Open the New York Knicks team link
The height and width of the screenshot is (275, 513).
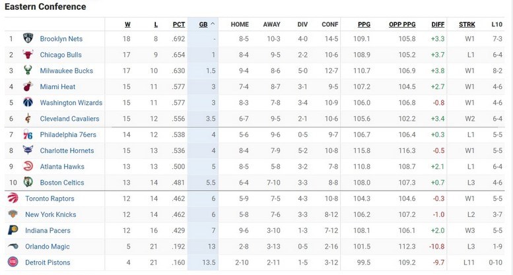(51, 214)
